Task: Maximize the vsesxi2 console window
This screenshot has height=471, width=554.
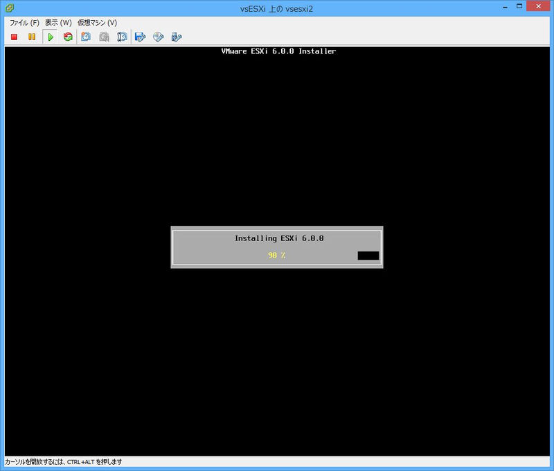Action: tap(519, 6)
